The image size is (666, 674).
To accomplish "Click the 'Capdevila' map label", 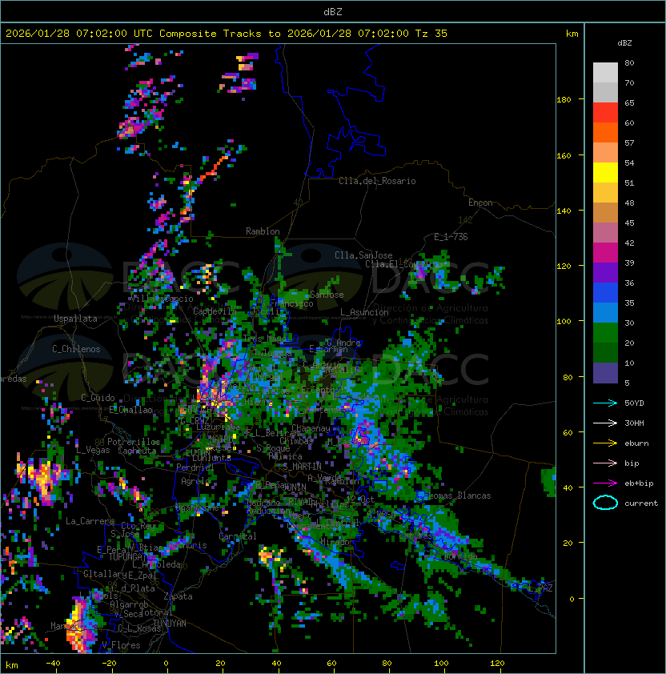I will click(215, 311).
